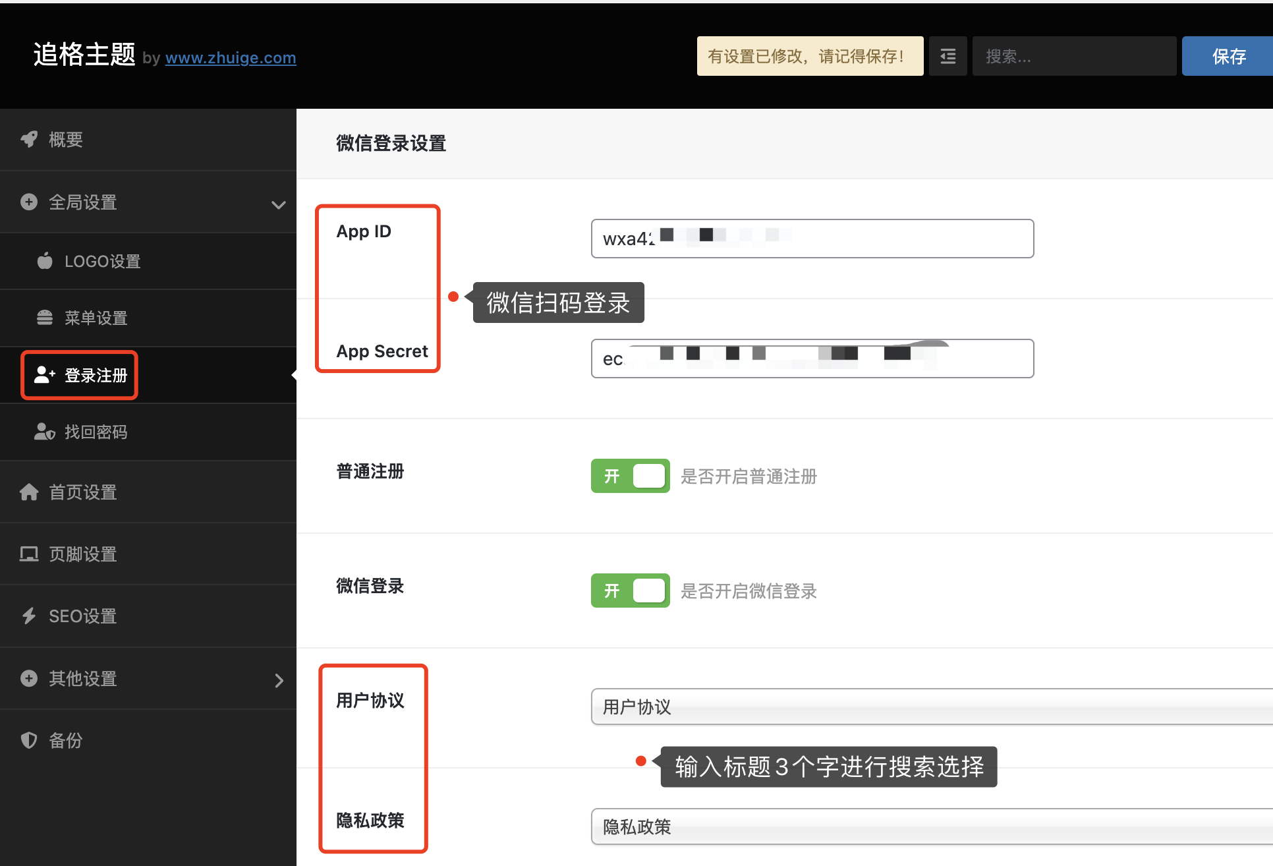Click the home icon beside 首页设置
Viewport: 1273px width, 866px height.
point(29,492)
